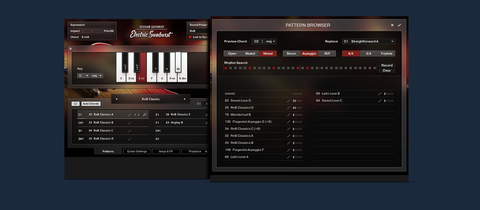Go to next song preset after RnB Classics
Screen dimensions: 480x210
(184, 99)
